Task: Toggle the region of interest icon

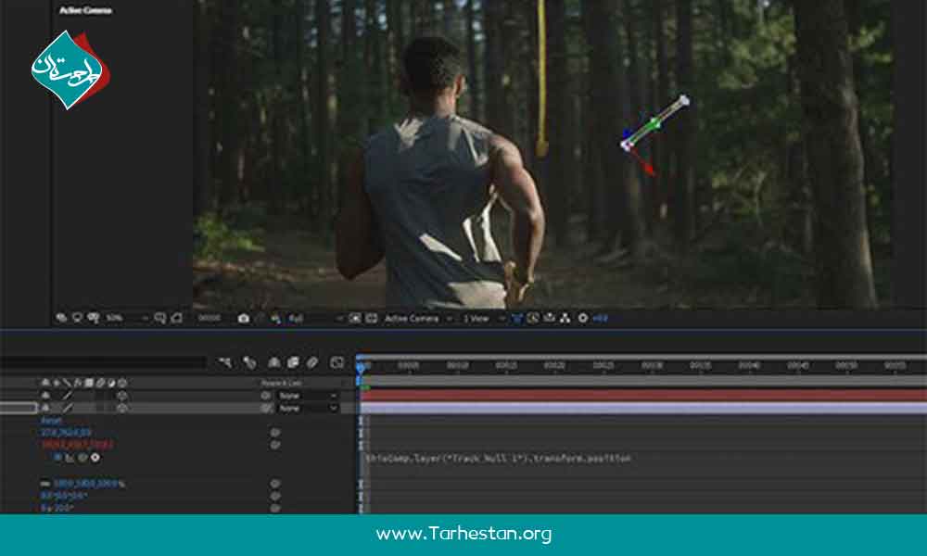Action: pos(355,318)
